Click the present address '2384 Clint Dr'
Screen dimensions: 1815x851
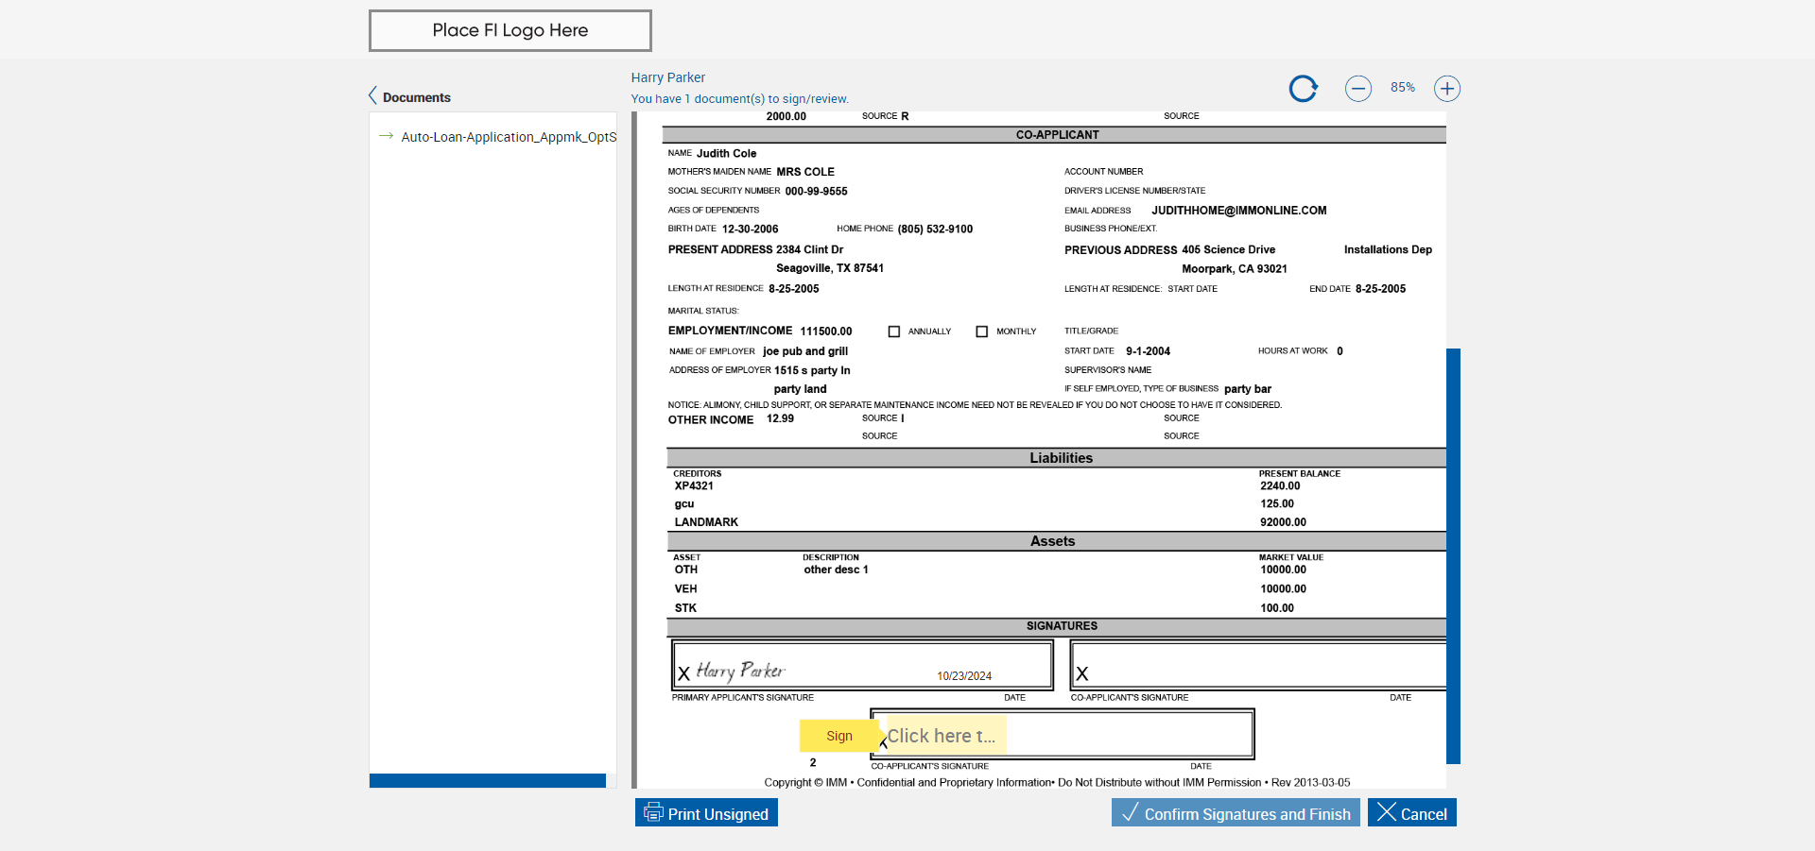click(809, 250)
